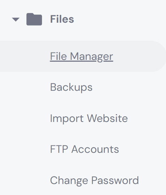
Task: Navigate to FTP Accounts entry
Action: [85, 149]
